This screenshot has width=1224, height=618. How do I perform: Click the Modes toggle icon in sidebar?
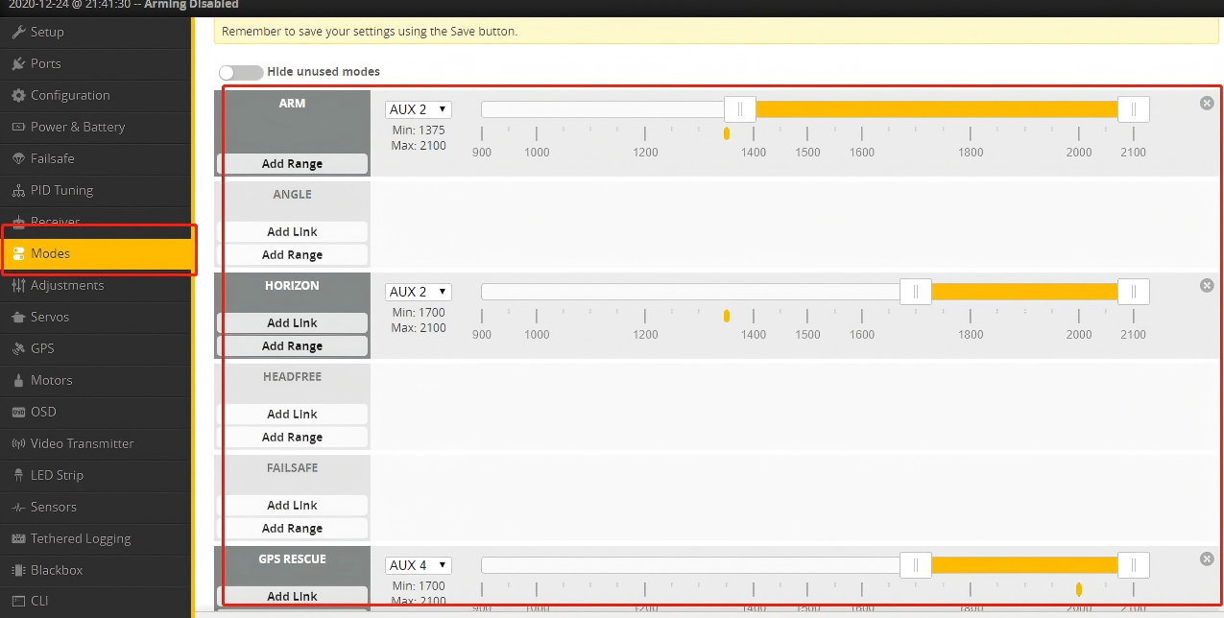coord(18,253)
